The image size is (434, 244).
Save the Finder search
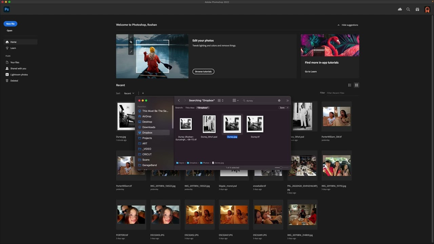click(282, 108)
